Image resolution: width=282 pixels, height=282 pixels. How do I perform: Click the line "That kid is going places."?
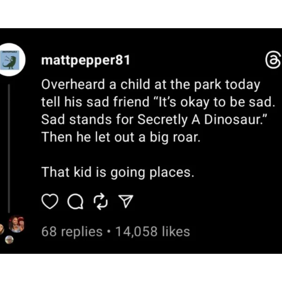click(x=118, y=172)
